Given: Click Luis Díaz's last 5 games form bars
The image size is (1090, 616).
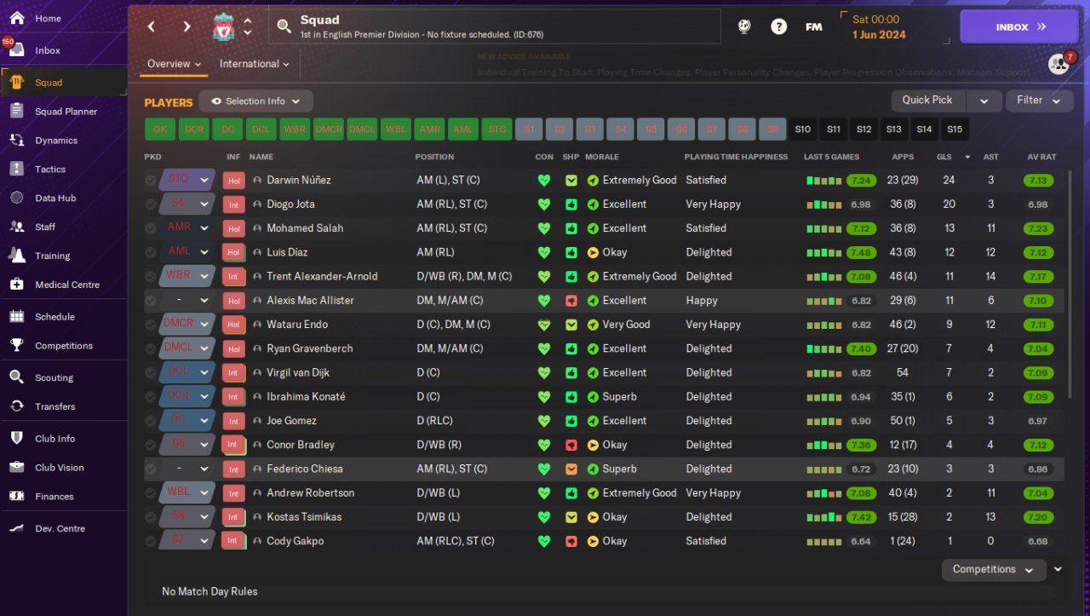Looking at the screenshot, I should tap(824, 253).
